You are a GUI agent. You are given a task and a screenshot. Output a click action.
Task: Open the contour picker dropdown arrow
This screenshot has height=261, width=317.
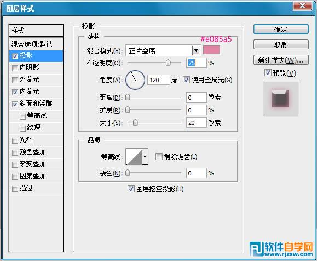[145, 157]
